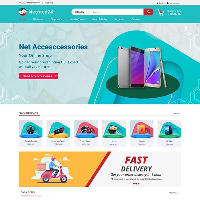Viewport: 200px width, 200px height.
Task: Click Featured Brand View All arrow
Action: tap(181, 113)
